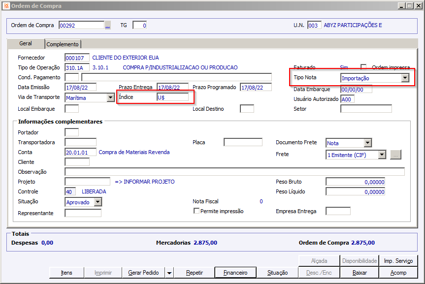Image resolution: width=425 pixels, height=284 pixels.
Task: Click the Prazo Programado date field
Action: pyautogui.click(x=256, y=87)
